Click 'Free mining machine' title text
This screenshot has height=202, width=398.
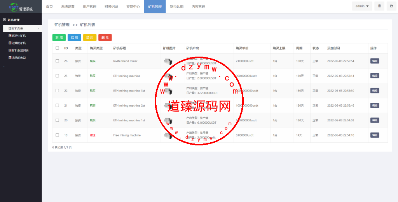127,135
